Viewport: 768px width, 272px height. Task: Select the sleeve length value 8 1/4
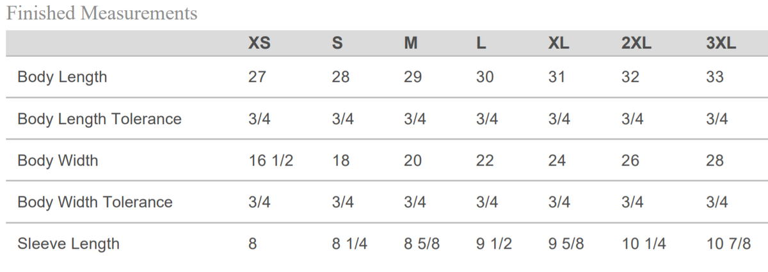coord(349,244)
